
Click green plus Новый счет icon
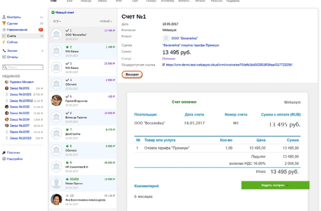coord(53,11)
